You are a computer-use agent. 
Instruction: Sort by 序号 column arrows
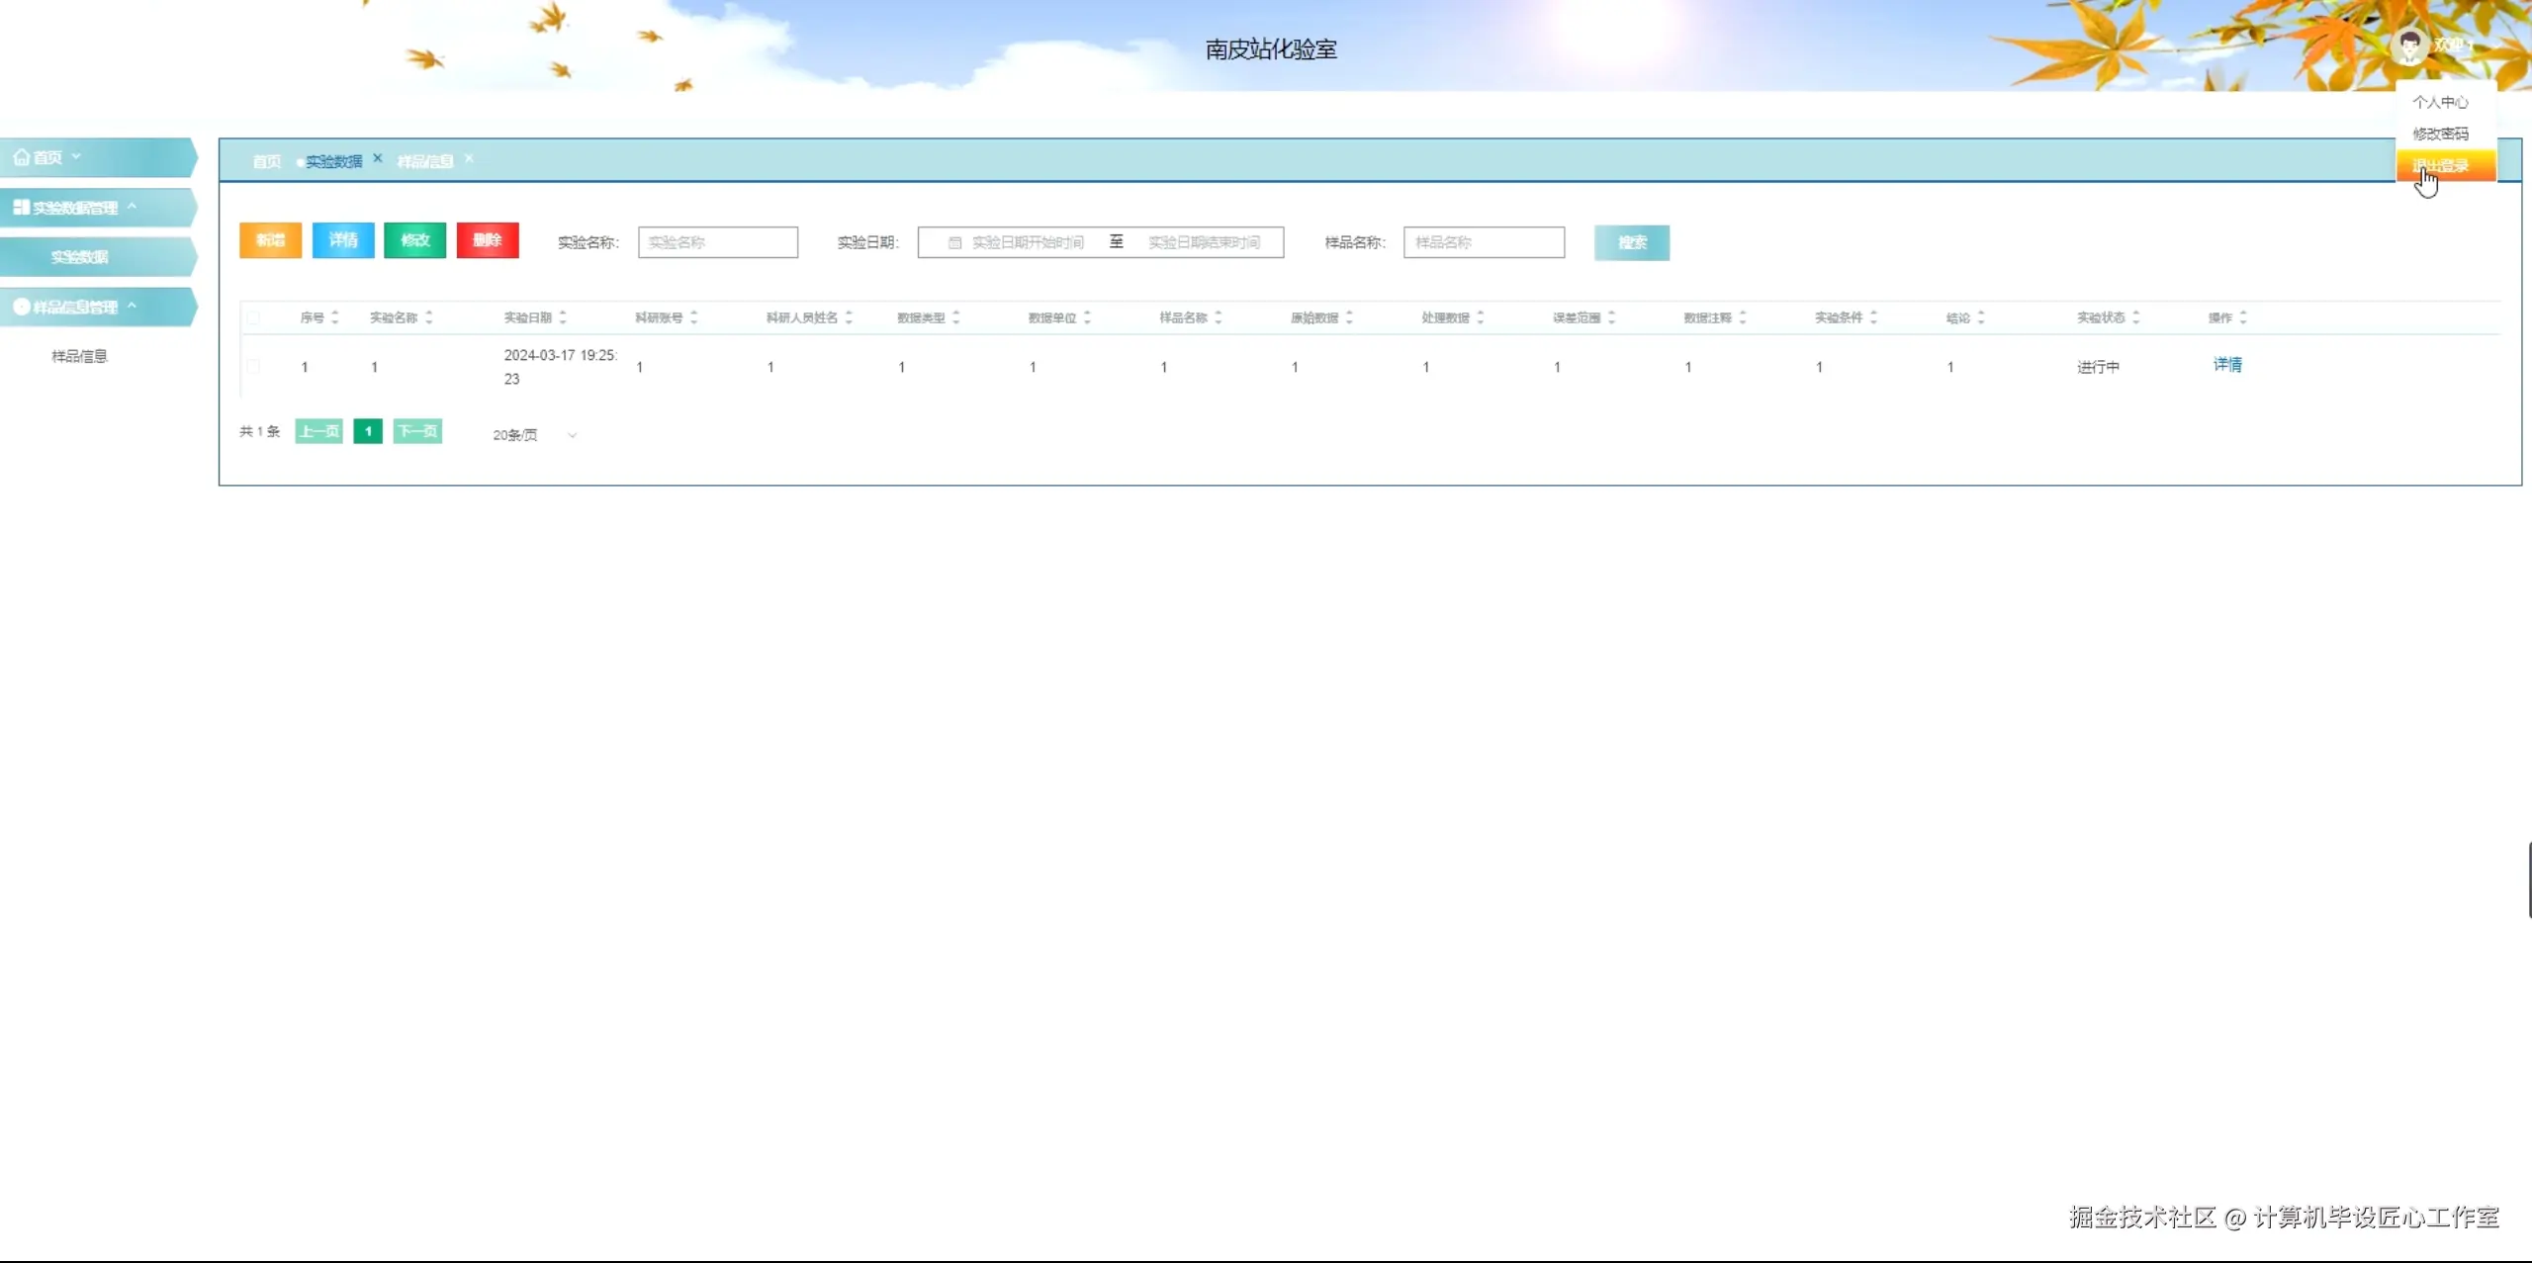point(335,317)
